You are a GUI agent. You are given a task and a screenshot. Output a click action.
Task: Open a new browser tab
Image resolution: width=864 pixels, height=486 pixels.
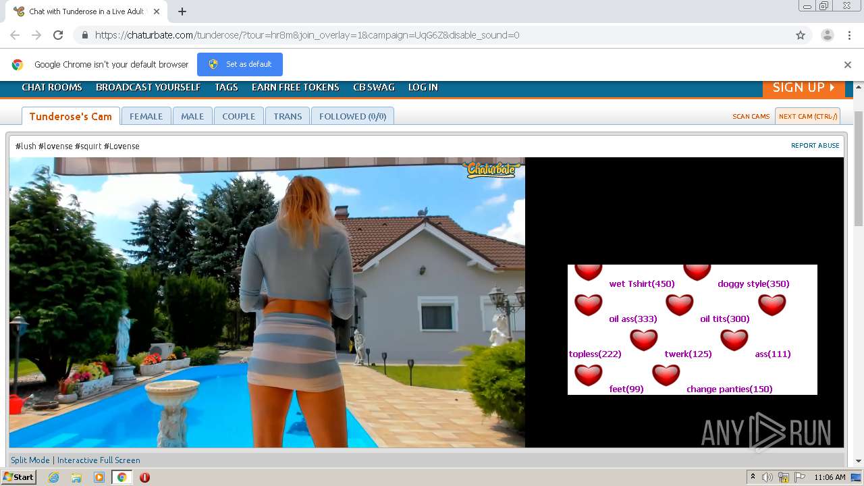(182, 11)
